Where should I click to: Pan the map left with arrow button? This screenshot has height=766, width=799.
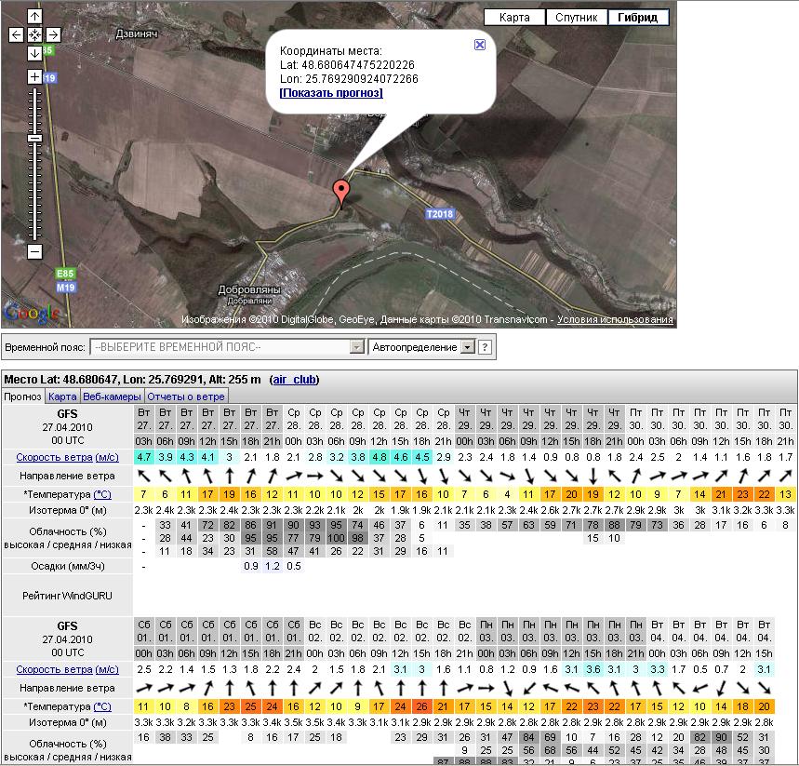coord(16,34)
